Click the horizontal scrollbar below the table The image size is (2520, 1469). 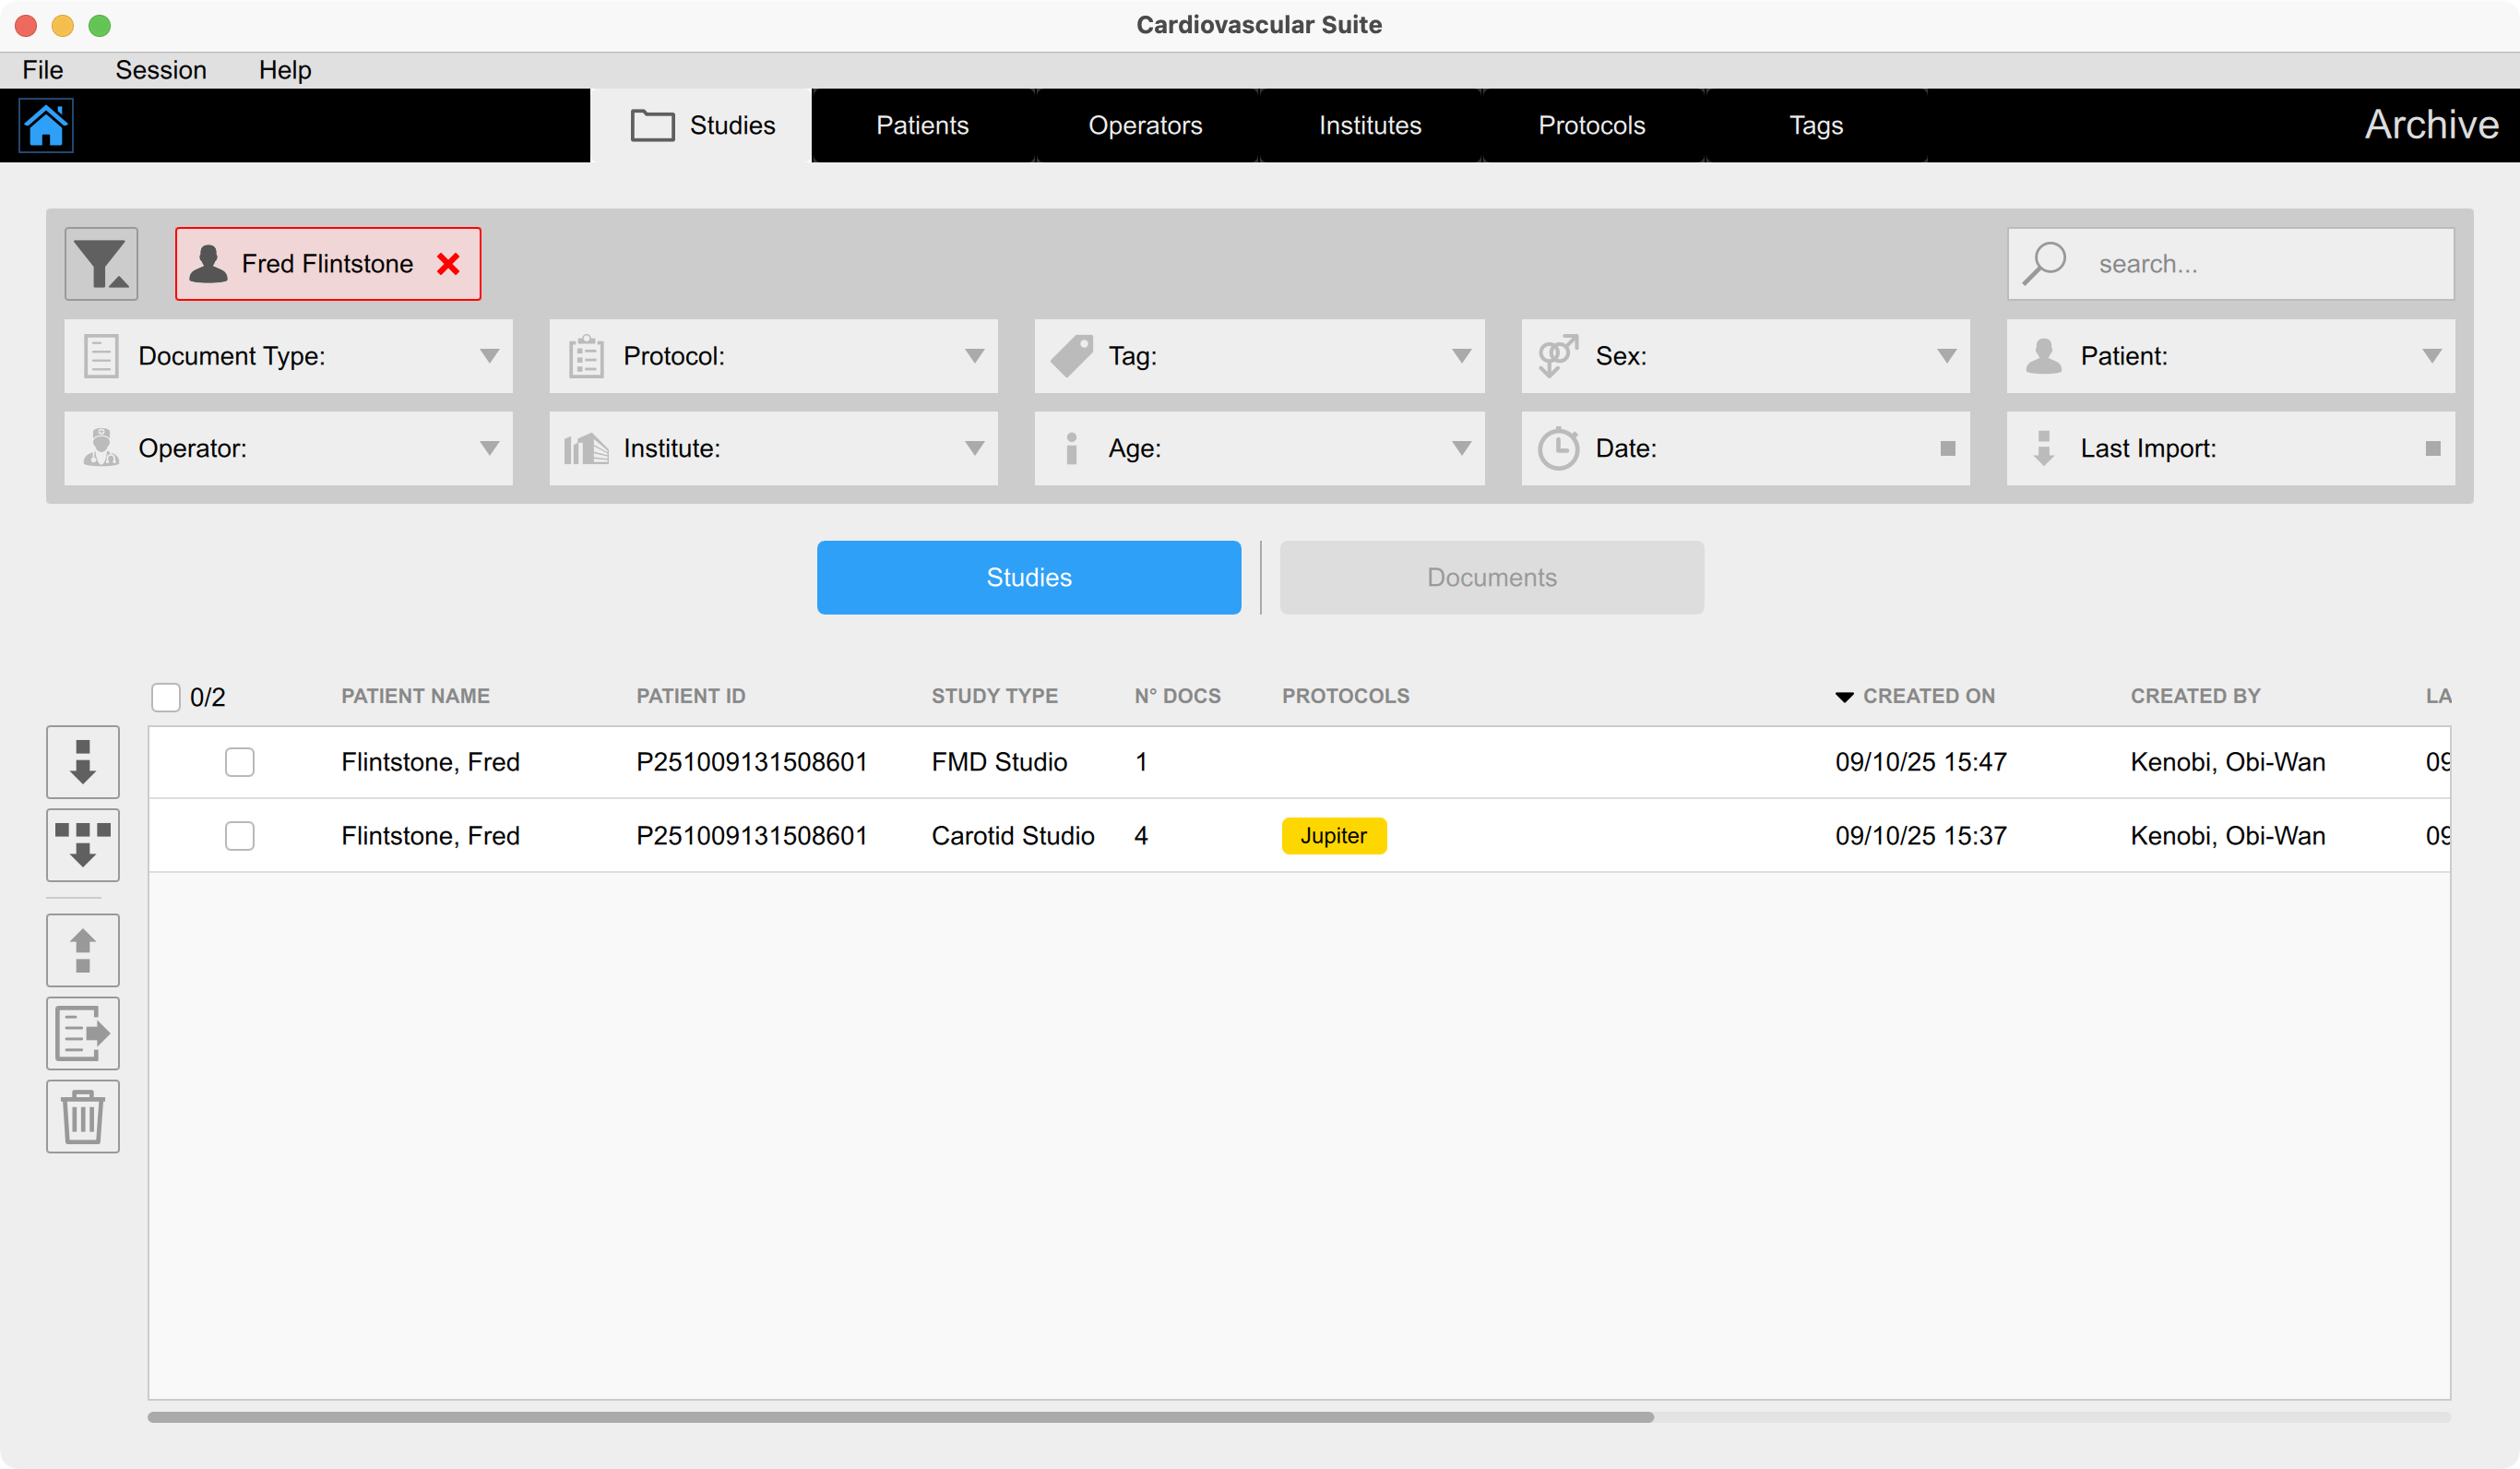[900, 1417]
